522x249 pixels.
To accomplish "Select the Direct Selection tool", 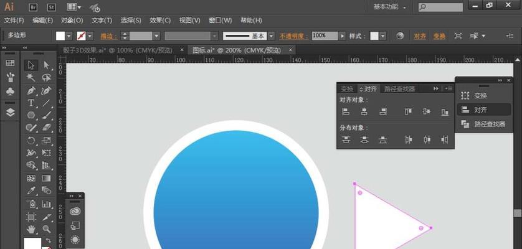I will (x=46, y=65).
